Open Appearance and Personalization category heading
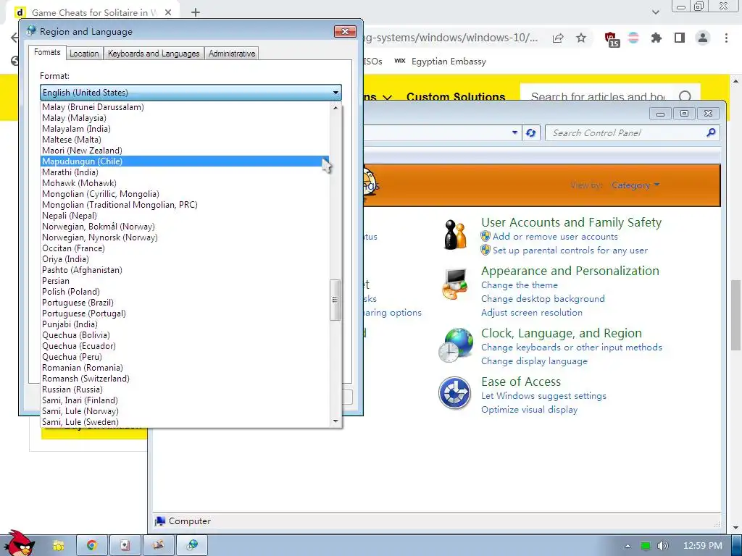742x556 pixels. (570, 271)
